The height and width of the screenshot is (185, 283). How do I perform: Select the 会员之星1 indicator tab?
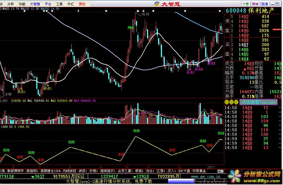125,171
